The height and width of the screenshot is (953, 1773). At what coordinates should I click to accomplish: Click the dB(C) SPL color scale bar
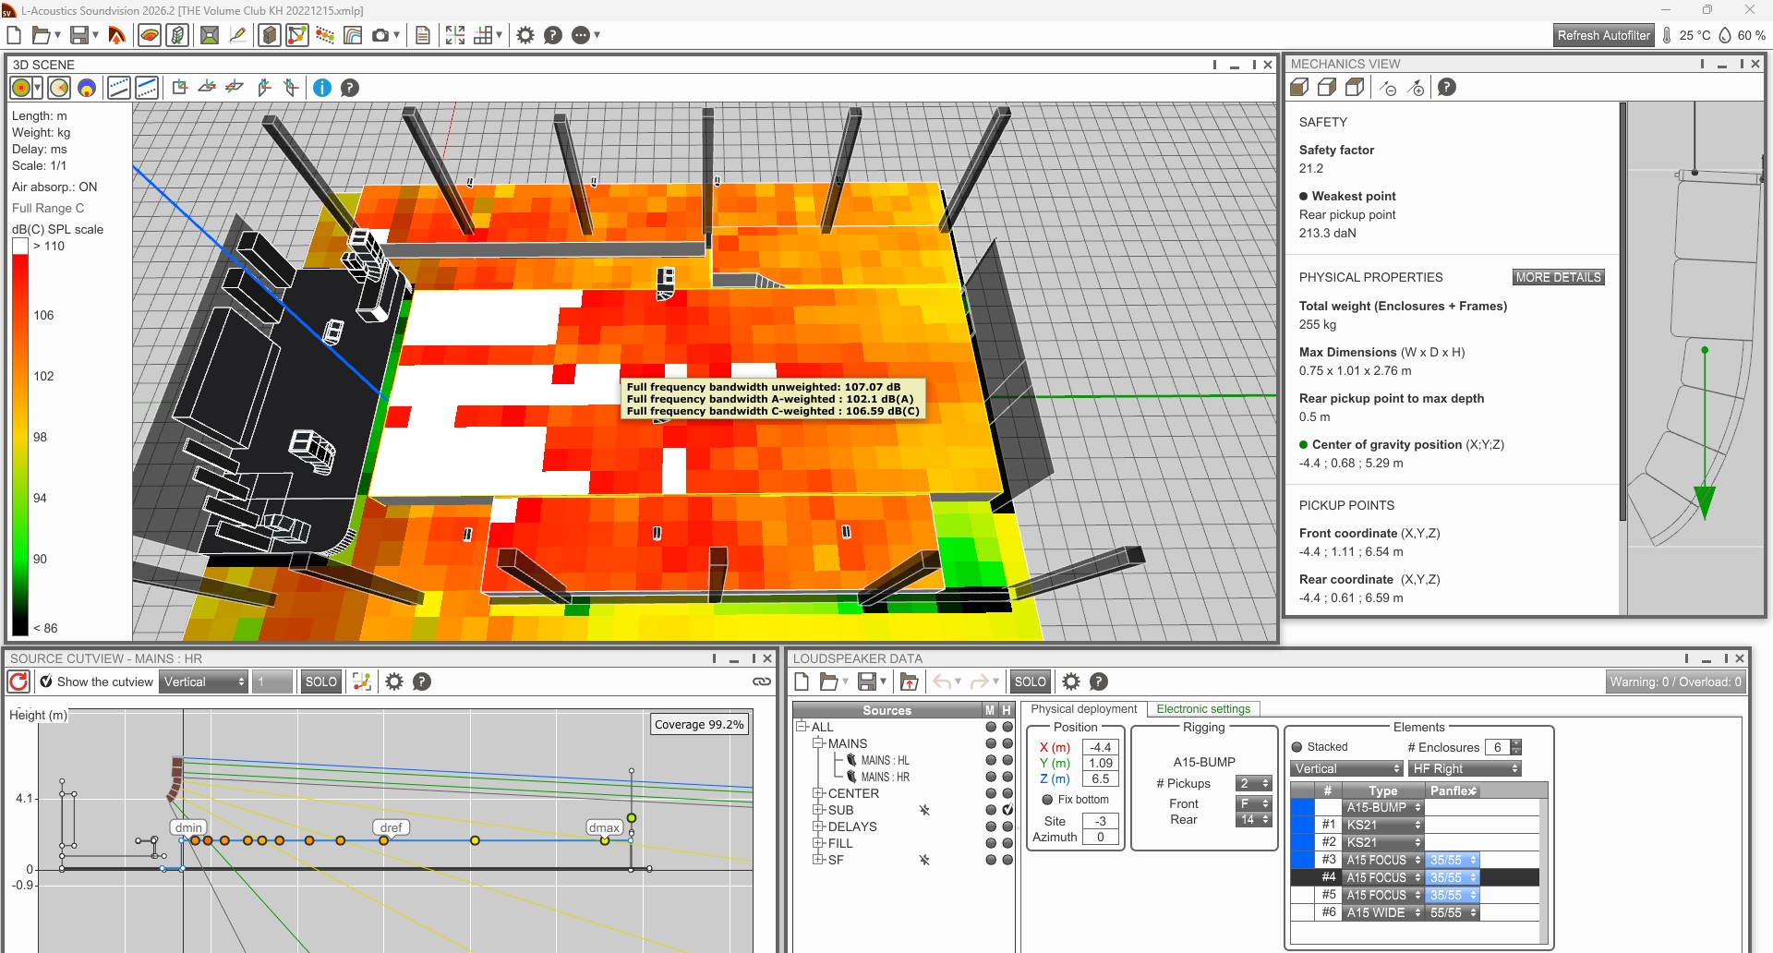pyautogui.click(x=20, y=437)
